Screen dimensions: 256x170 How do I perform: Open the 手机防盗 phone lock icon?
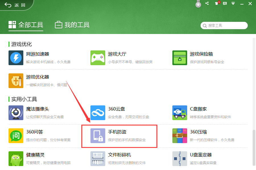pyautogui.click(x=98, y=136)
